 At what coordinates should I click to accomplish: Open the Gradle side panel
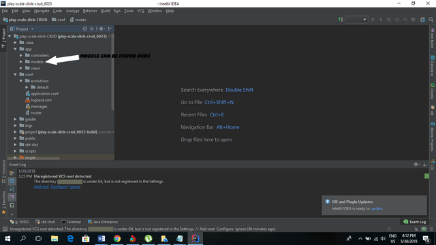pyautogui.click(x=433, y=91)
